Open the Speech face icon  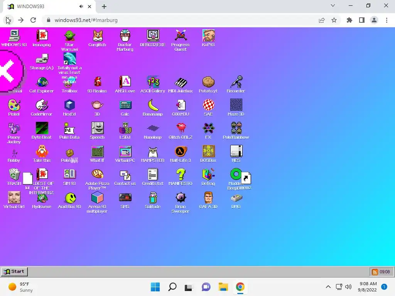[97, 128]
